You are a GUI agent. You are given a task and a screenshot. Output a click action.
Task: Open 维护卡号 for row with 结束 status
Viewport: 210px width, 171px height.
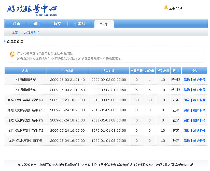[x=199, y=141]
